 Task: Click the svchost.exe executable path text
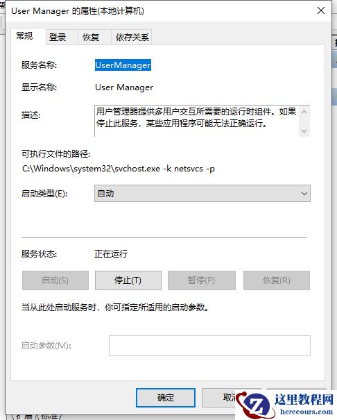pyautogui.click(x=119, y=169)
